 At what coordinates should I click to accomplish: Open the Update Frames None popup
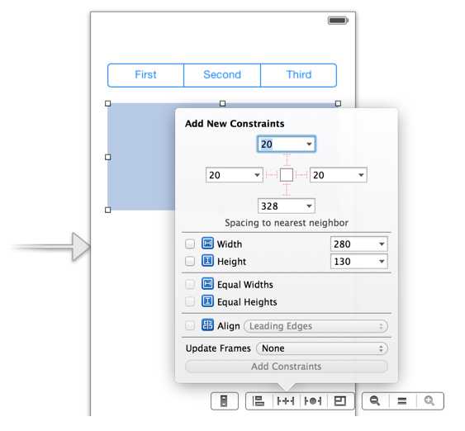coord(322,348)
